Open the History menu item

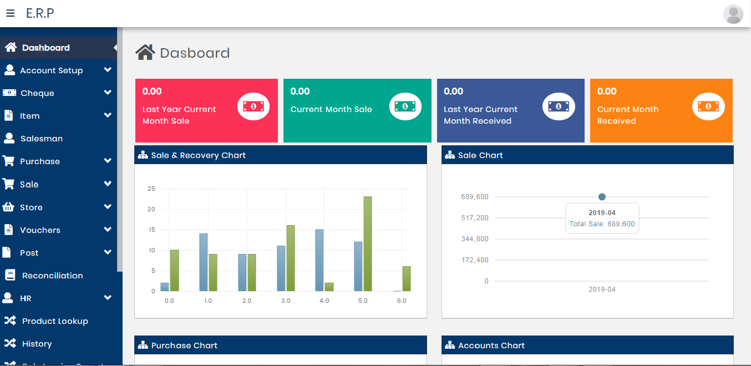tap(37, 344)
